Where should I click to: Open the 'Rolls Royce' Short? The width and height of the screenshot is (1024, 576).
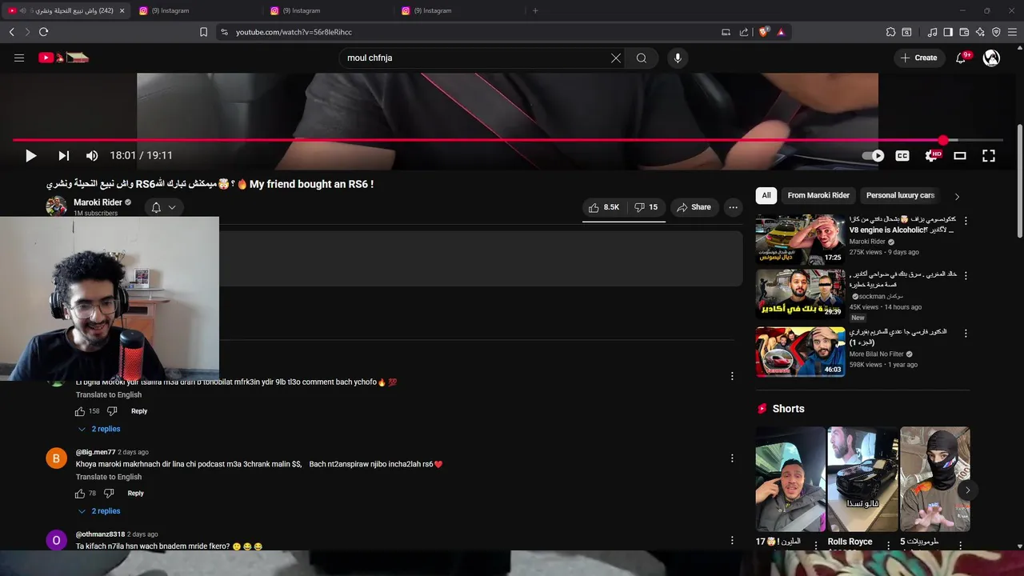862,479
